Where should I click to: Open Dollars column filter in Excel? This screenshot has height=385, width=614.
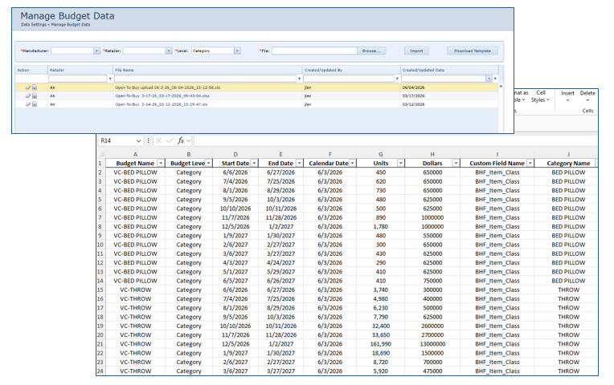(x=456, y=163)
